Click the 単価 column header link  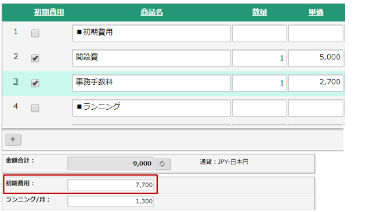coord(316,12)
